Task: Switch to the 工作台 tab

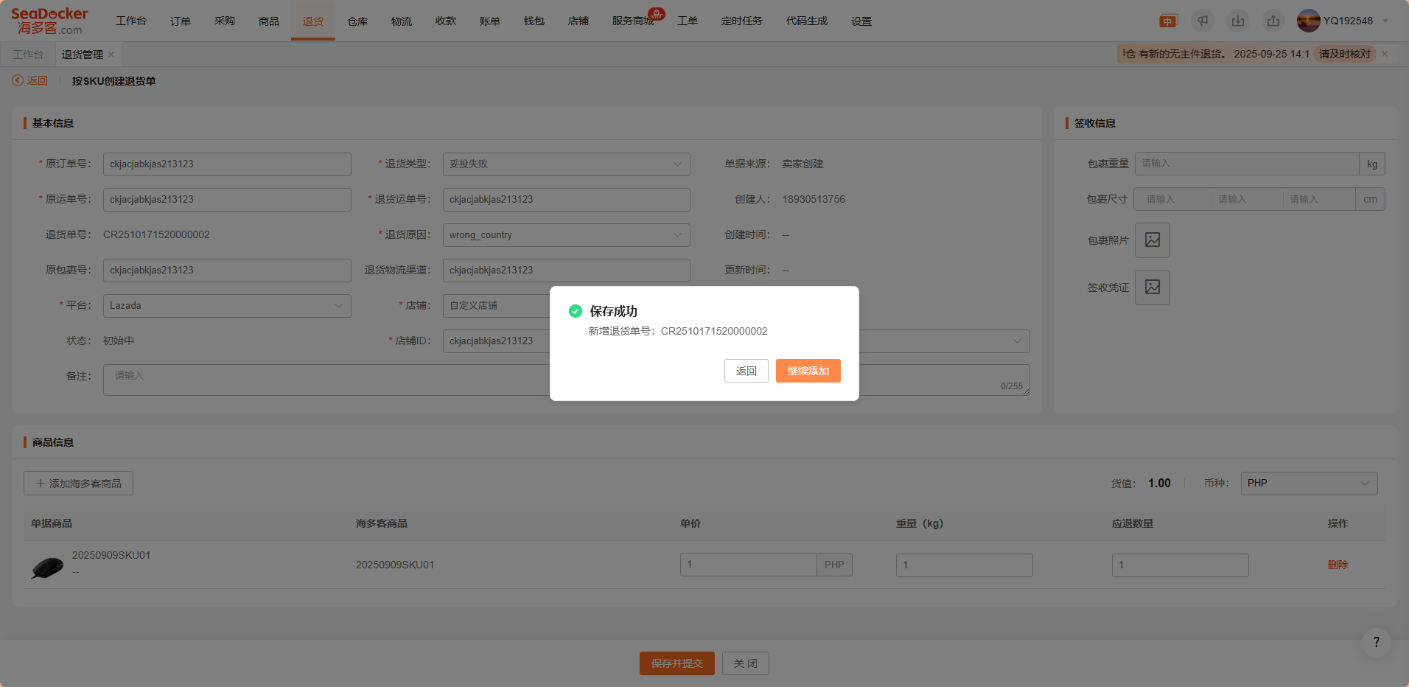Action: pos(28,55)
